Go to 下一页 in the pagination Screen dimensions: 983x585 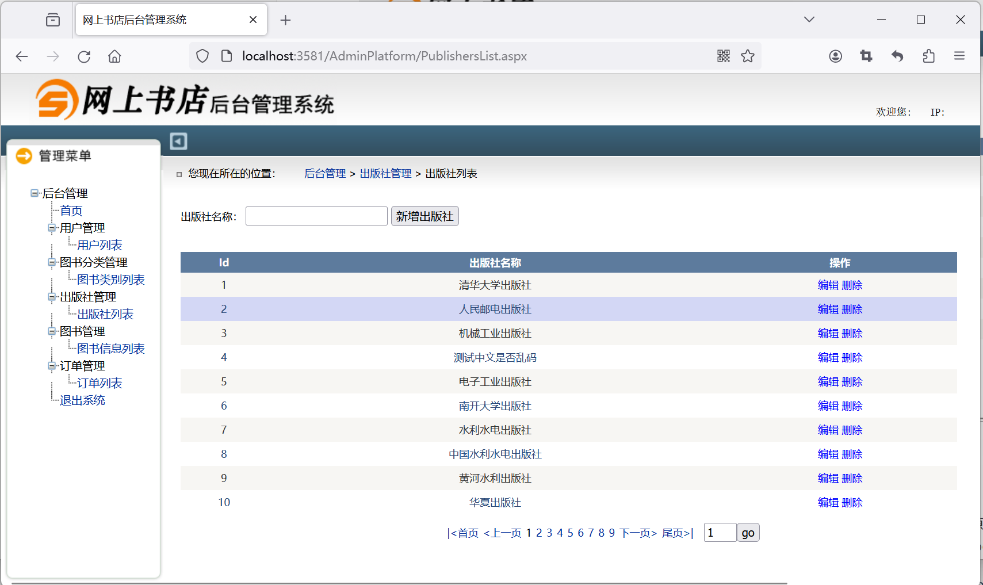pyautogui.click(x=638, y=533)
